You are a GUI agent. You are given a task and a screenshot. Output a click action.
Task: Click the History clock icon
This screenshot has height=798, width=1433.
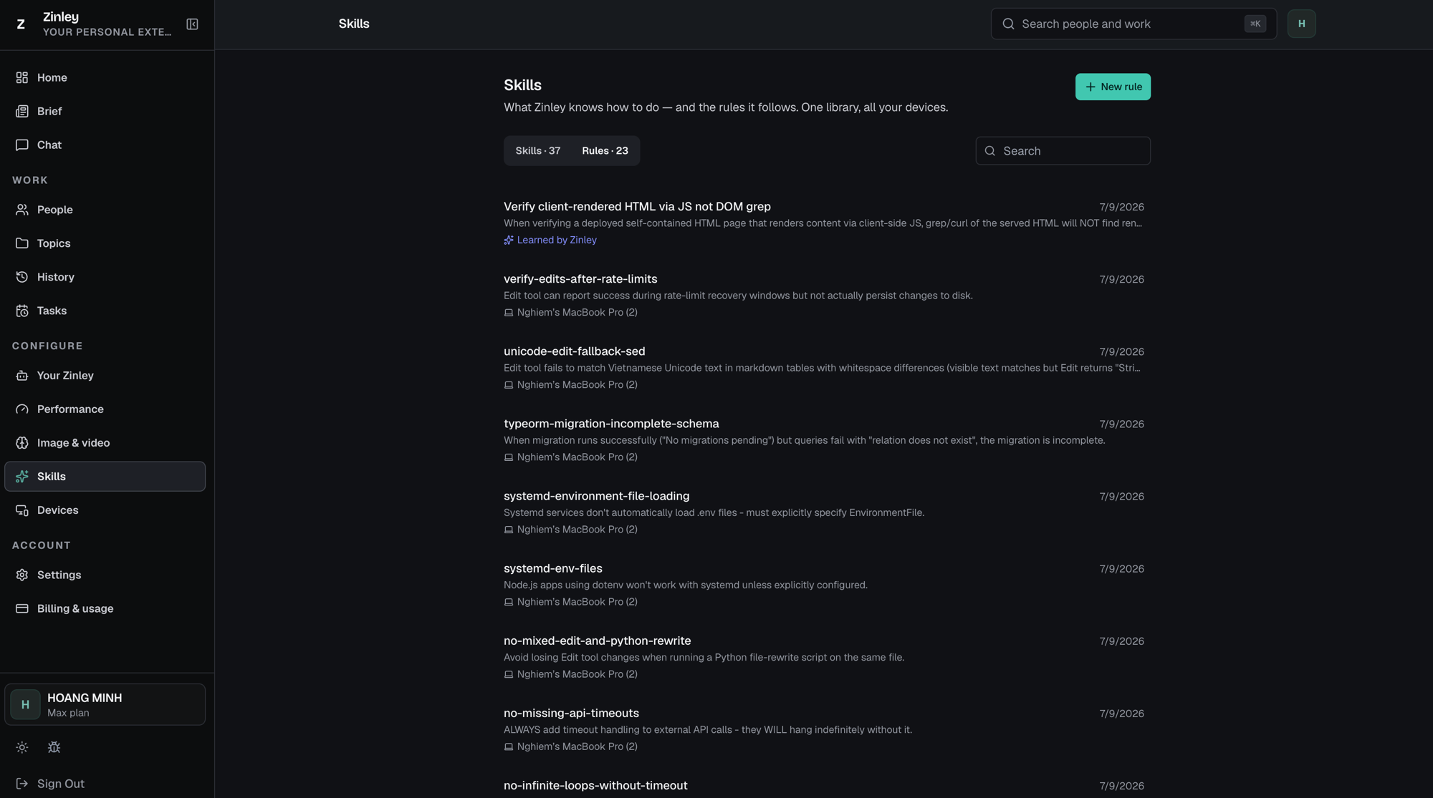tap(22, 277)
